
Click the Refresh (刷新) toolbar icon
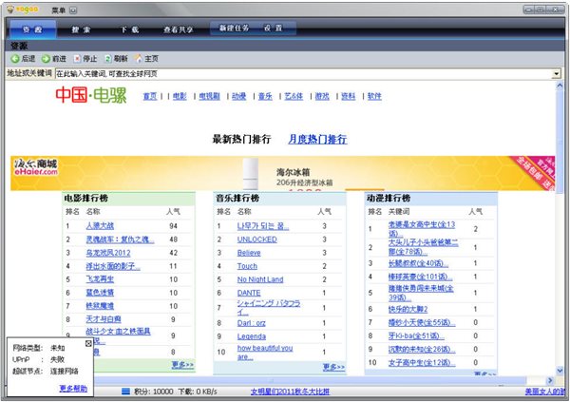(107, 59)
